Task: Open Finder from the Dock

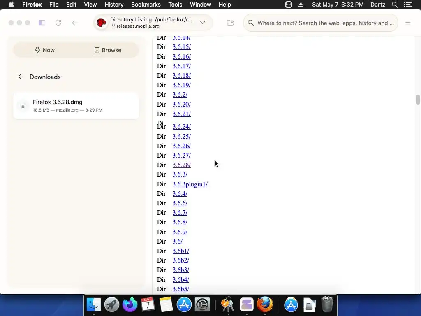Action: click(93, 305)
